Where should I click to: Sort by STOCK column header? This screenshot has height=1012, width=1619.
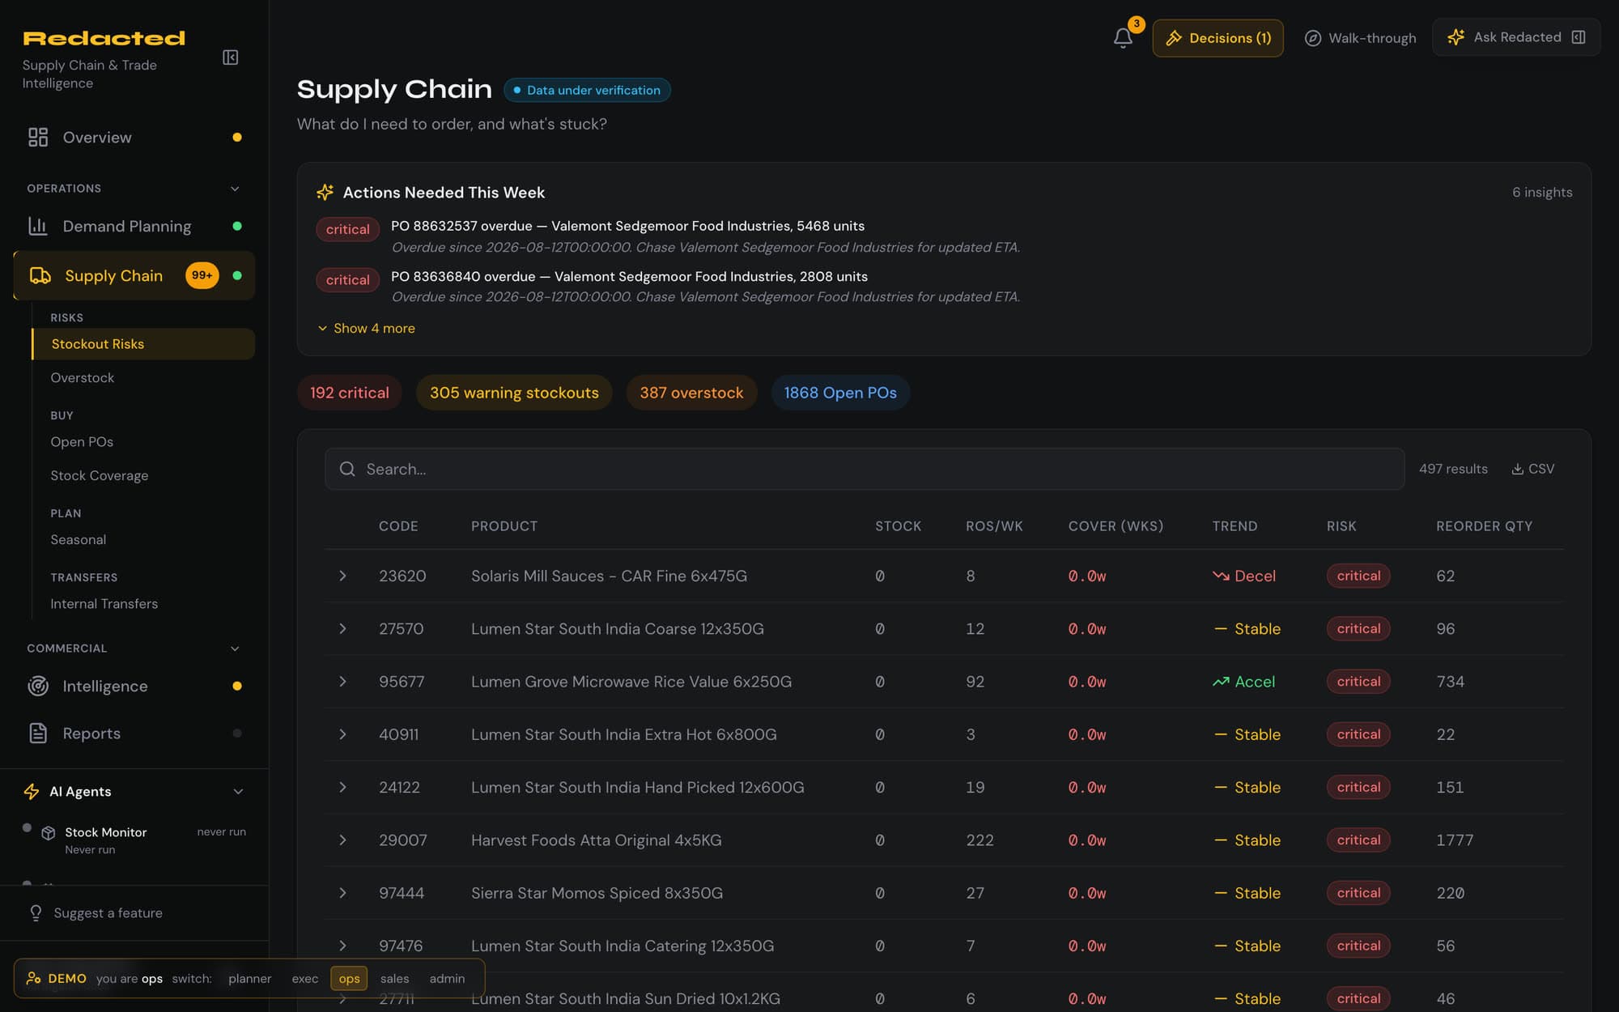(x=898, y=526)
